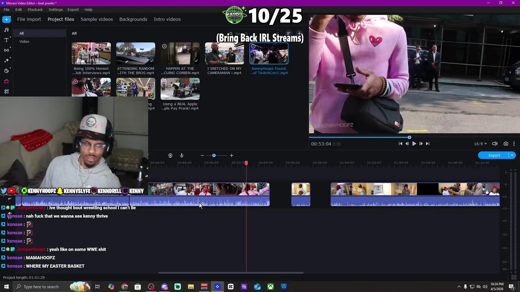Viewport: 520px width, 292px height.
Task: Click the horizontal timeline scrollbar
Action: tap(231, 273)
